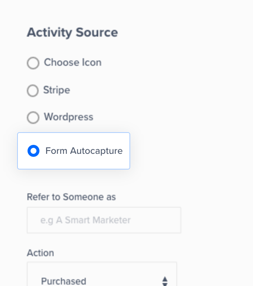Screen dimensions: 253x286
Task: Click the "Wordpress" option label text
Action: pyautogui.click(x=68, y=117)
